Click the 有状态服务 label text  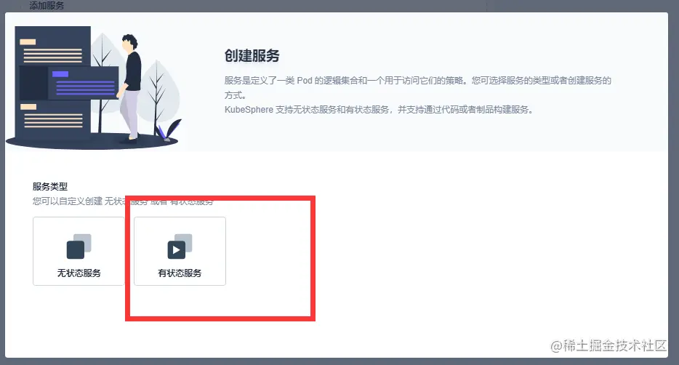180,273
